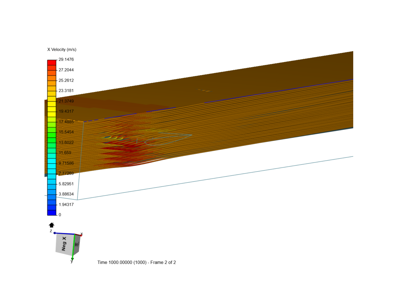Click legend value 13.6022
Image resolution: width=398 pixels, height=298 pixels.
pos(66,142)
